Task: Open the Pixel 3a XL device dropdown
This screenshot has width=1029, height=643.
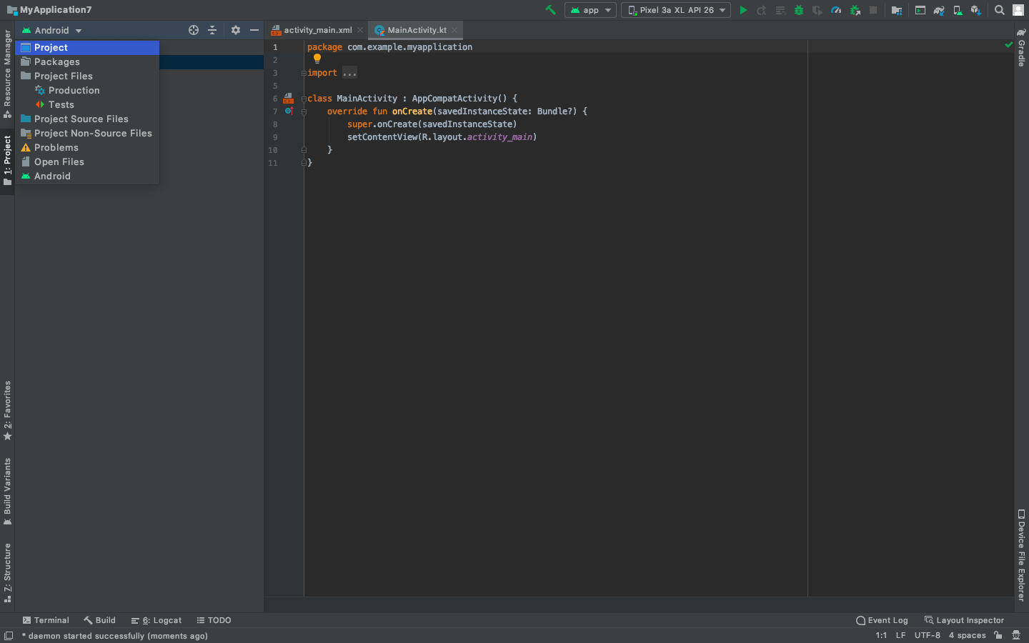Action: point(676,10)
